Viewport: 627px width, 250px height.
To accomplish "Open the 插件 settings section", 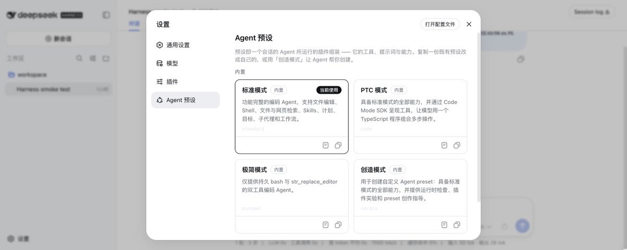I will point(185,82).
